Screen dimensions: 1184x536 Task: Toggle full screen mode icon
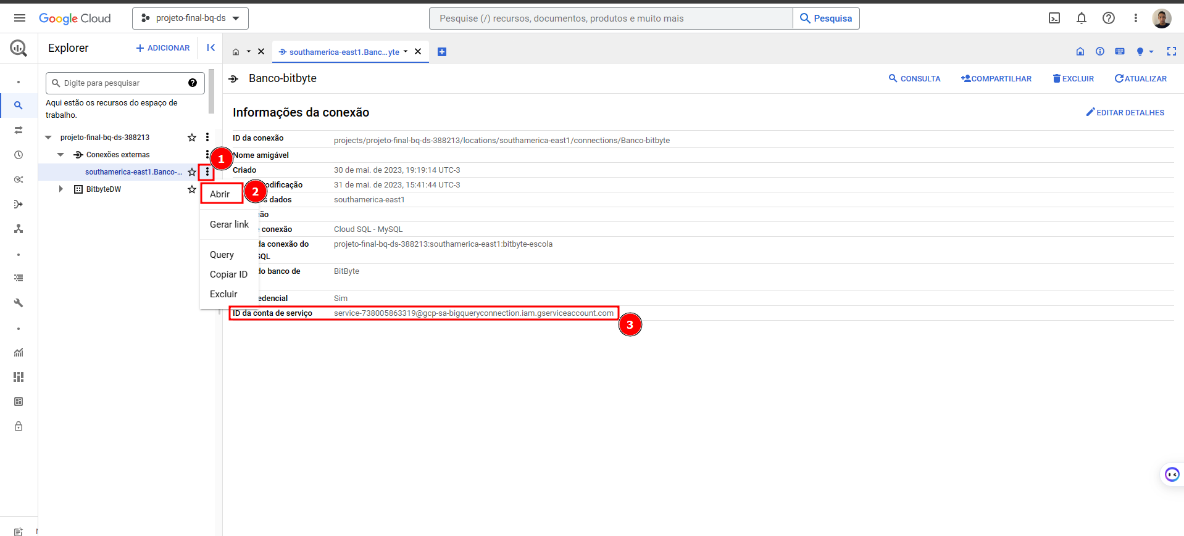coord(1172,51)
